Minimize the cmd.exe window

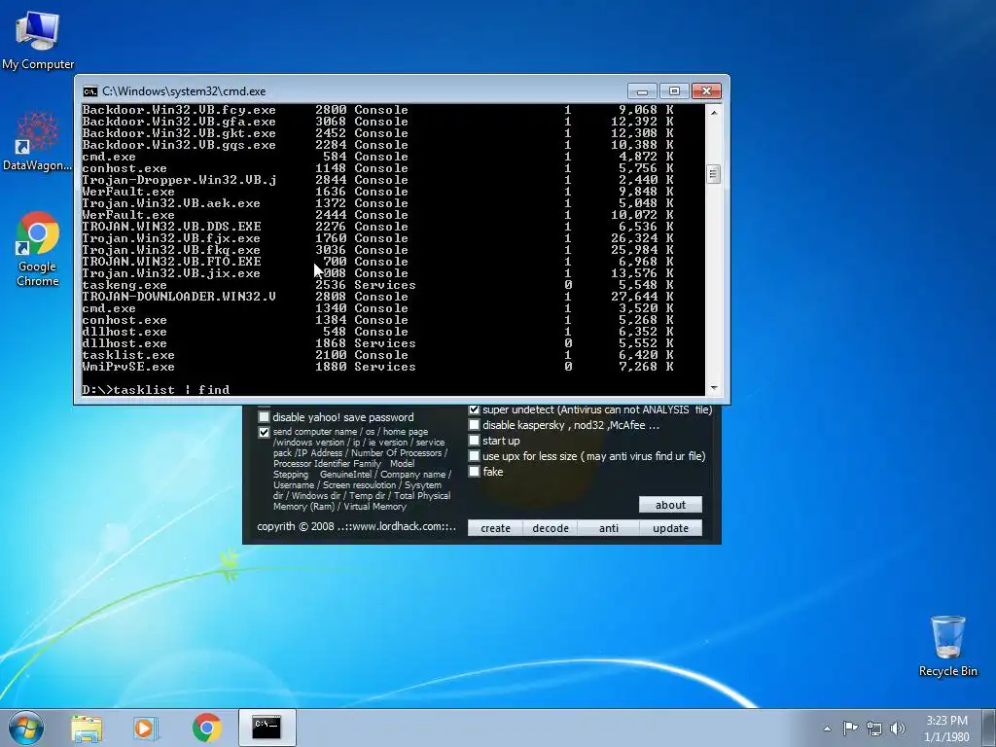642,90
